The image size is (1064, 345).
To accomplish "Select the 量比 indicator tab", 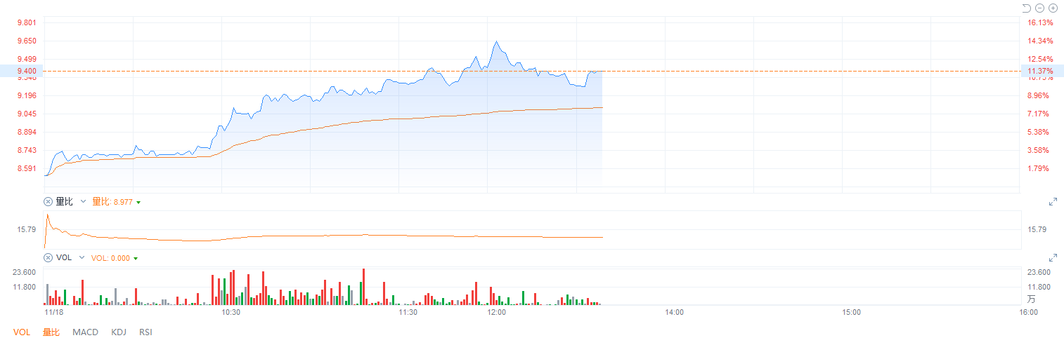I will click(51, 332).
